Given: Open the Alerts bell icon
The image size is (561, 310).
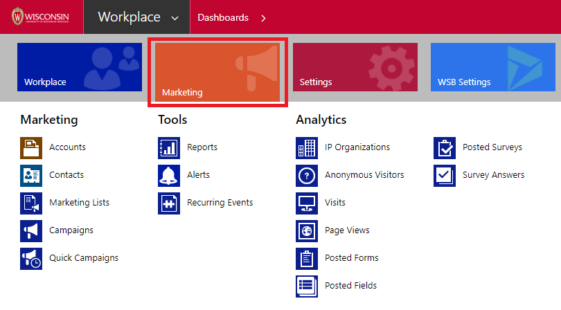Looking at the screenshot, I should pos(169,175).
